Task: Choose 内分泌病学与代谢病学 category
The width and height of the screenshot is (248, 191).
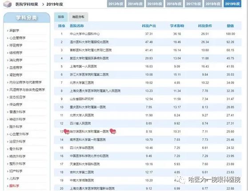Action: (25, 82)
